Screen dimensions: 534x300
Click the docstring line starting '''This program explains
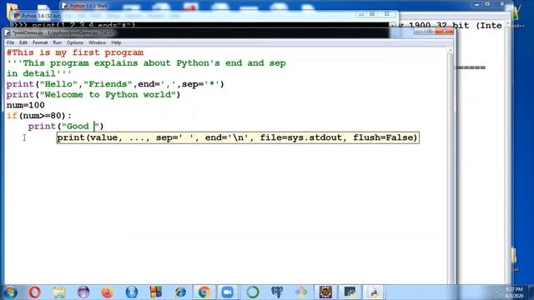pyautogui.click(x=146, y=63)
